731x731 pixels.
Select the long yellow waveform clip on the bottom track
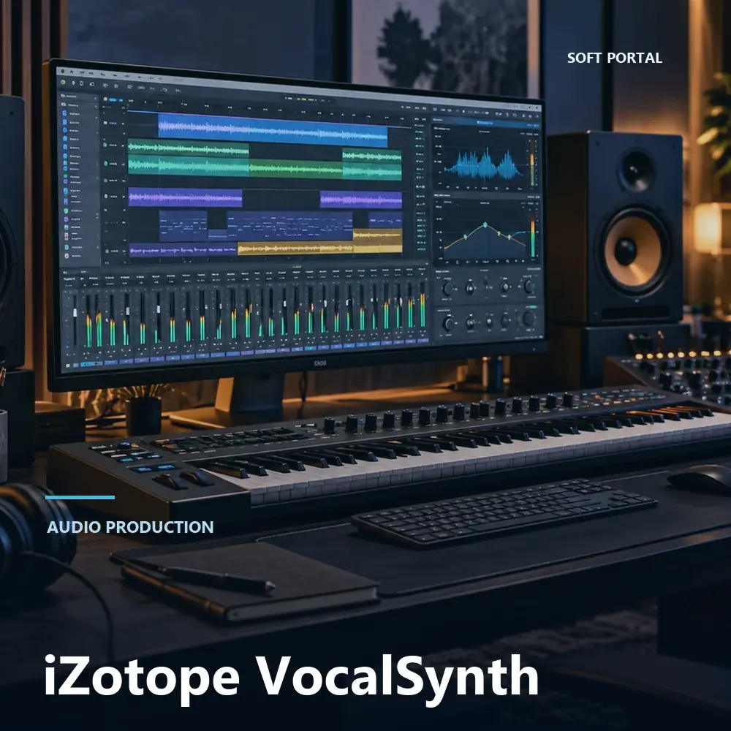click(x=295, y=248)
